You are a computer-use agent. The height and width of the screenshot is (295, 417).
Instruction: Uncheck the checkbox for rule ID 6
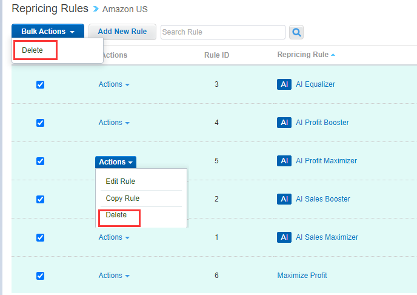[40, 276]
